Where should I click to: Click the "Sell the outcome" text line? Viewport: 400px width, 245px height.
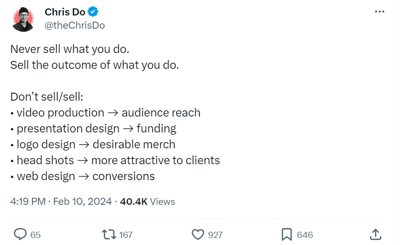[x=94, y=65]
